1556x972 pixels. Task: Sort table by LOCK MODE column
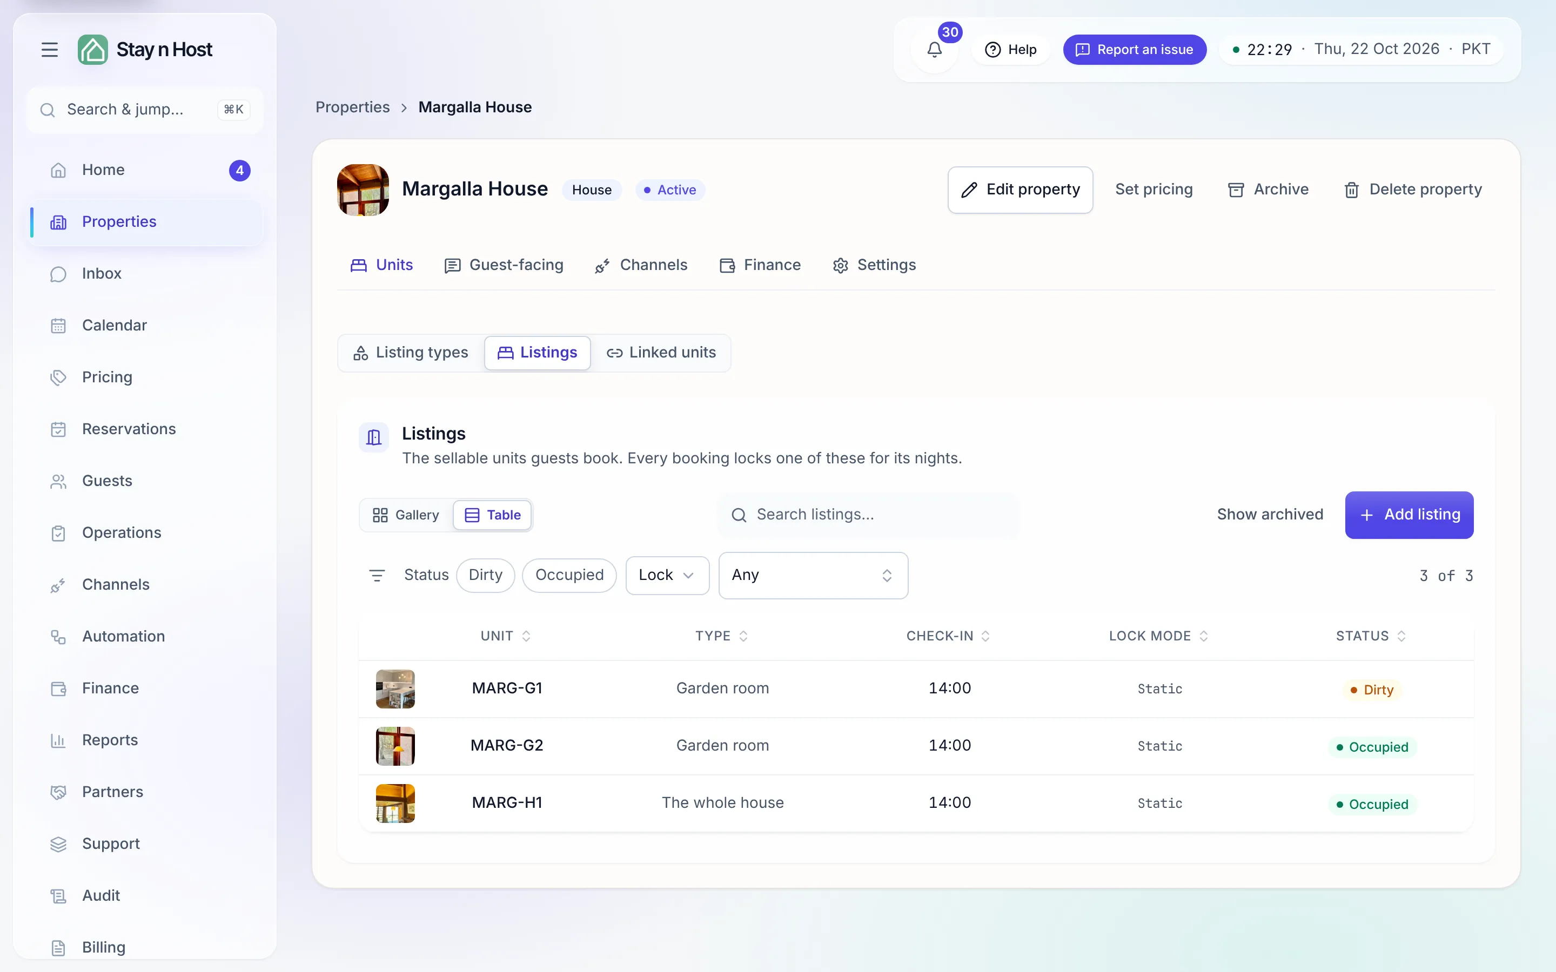pos(1159,637)
